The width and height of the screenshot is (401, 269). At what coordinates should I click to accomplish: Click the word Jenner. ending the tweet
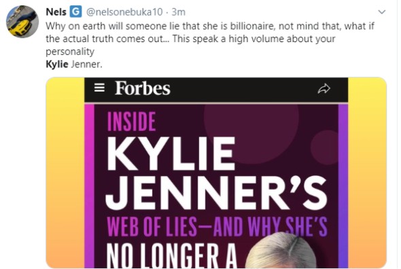pos(86,64)
